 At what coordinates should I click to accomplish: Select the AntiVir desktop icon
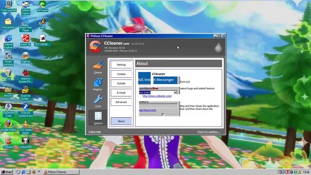click(x=26, y=40)
